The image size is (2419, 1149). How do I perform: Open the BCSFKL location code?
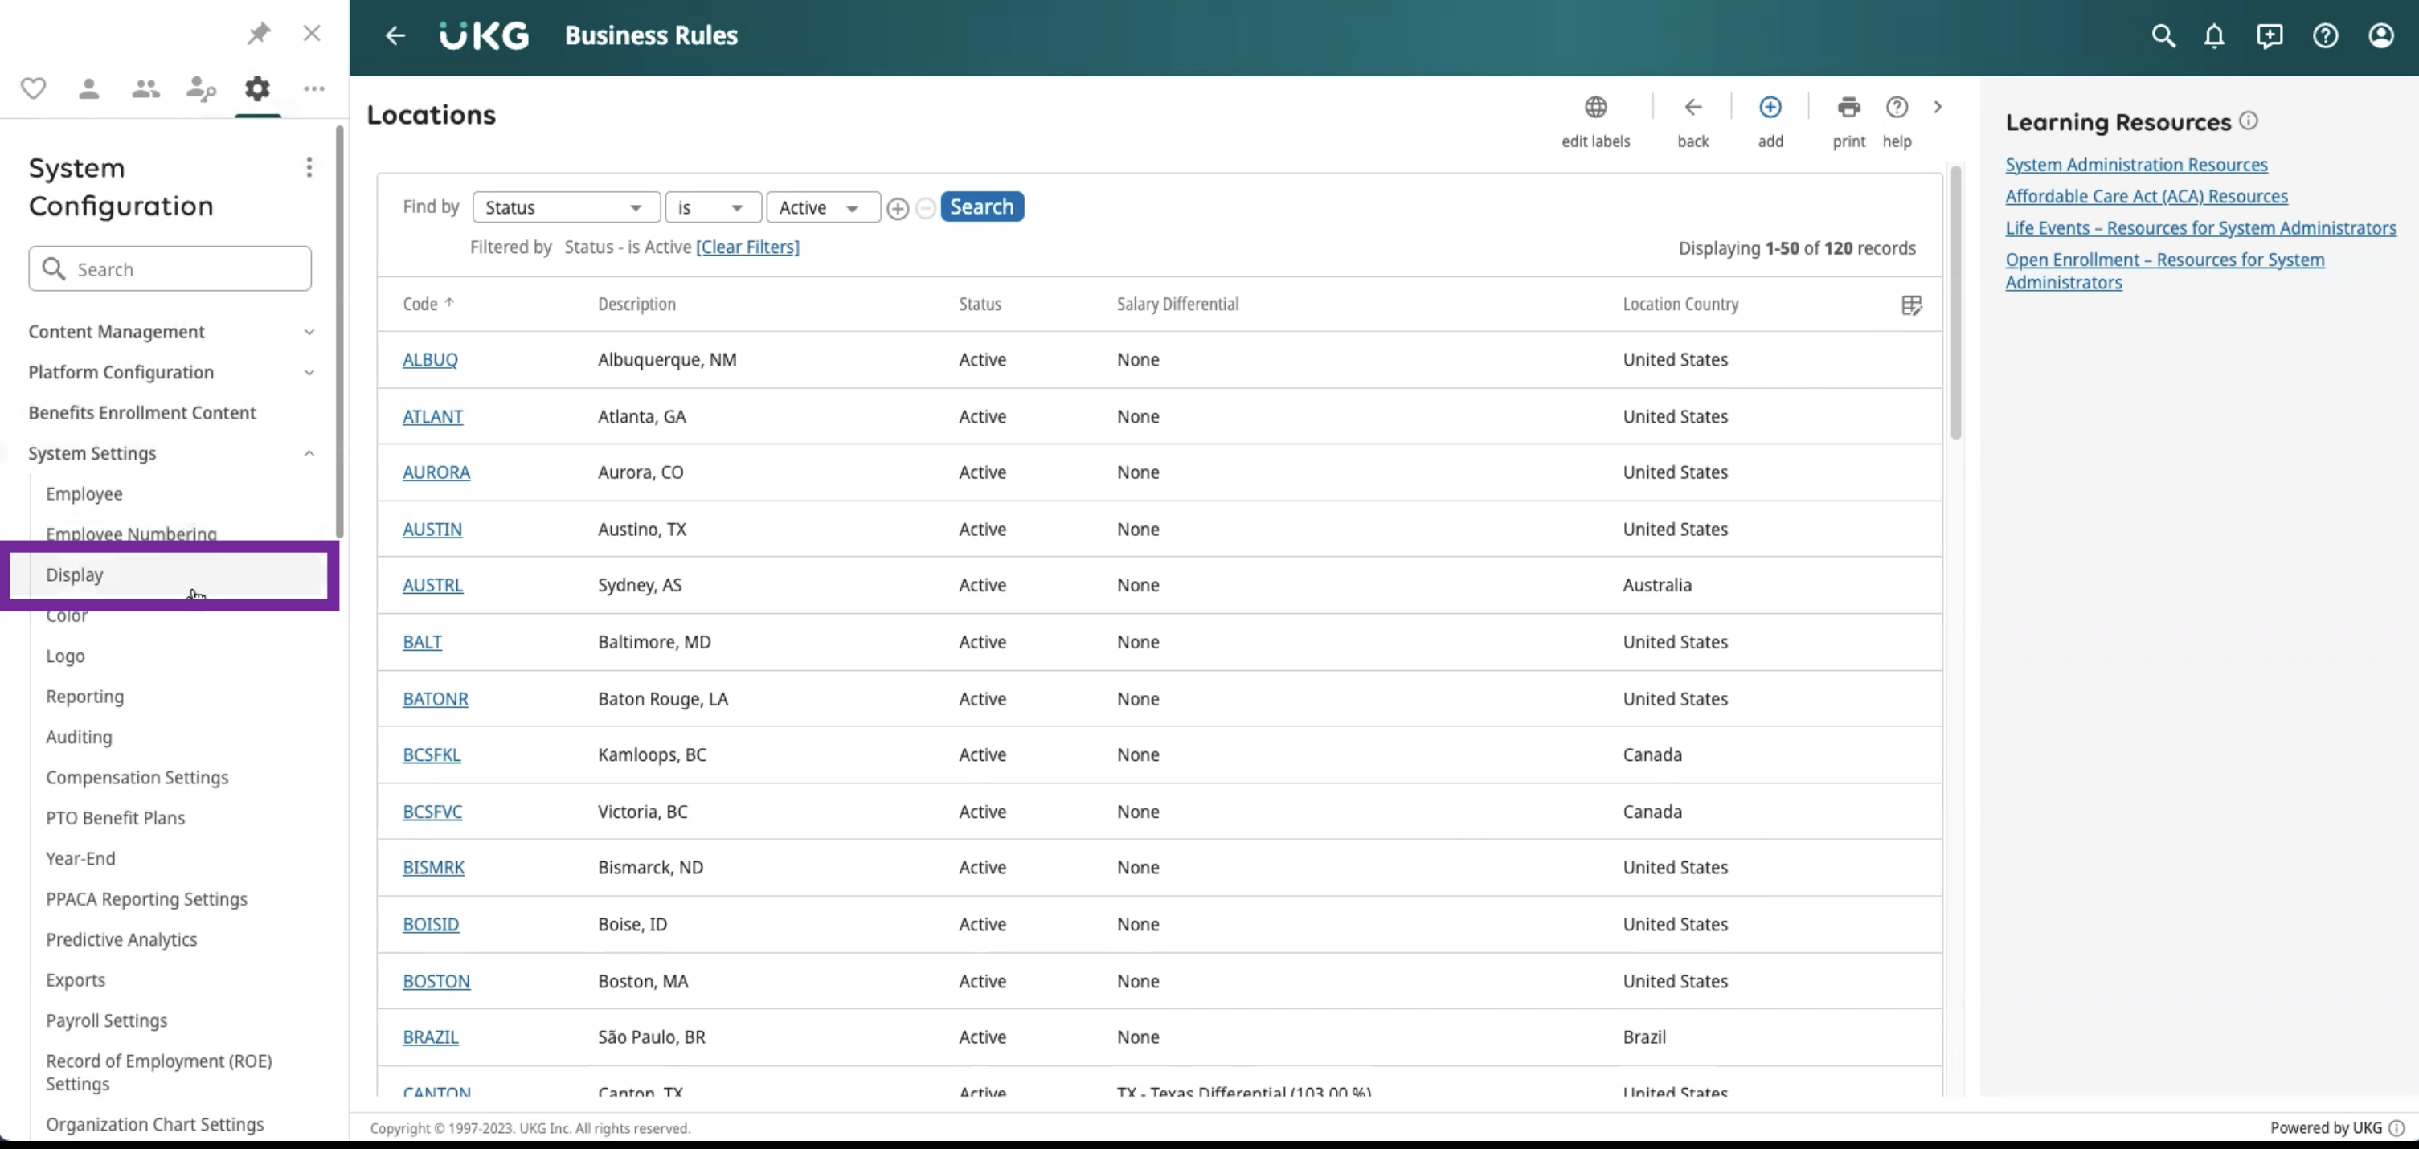(x=432, y=754)
